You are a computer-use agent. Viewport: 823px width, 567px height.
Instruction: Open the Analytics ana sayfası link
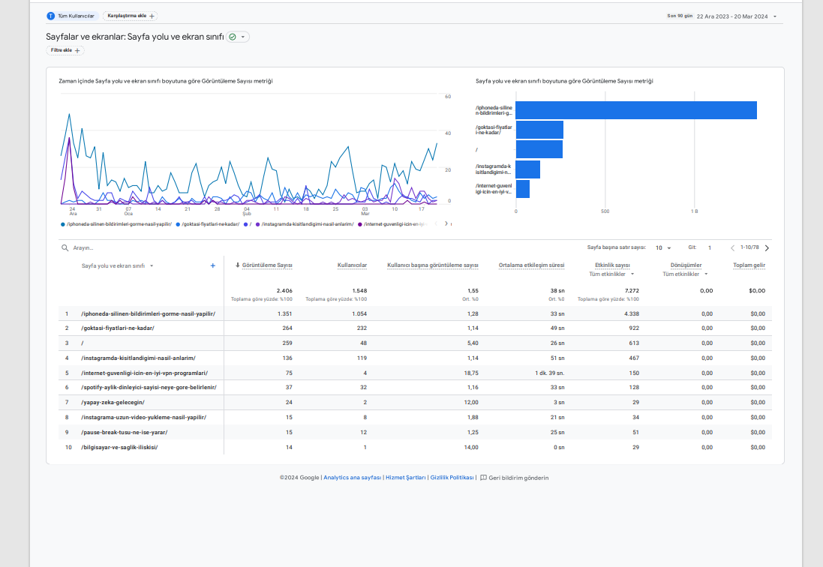click(x=352, y=477)
